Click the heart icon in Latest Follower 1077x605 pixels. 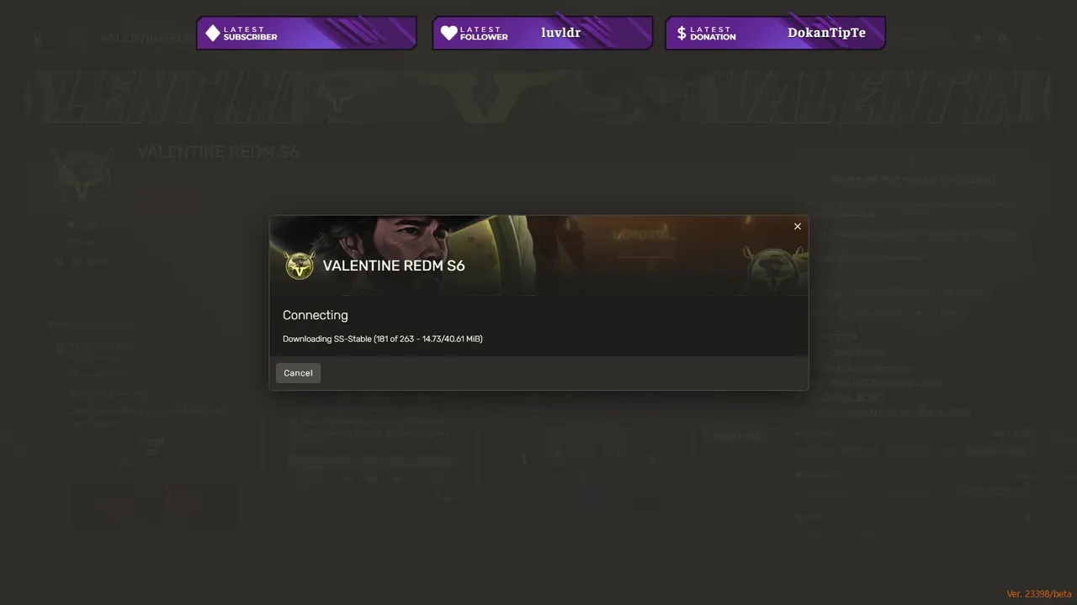pyautogui.click(x=449, y=33)
